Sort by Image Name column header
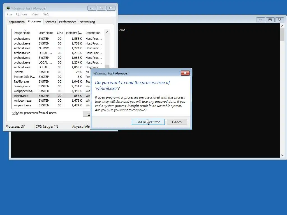287x215 pixels. [24, 33]
